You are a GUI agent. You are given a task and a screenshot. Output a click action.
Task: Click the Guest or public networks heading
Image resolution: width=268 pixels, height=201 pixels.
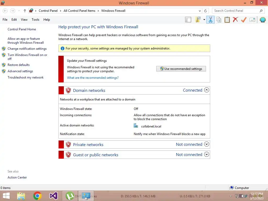96,155
